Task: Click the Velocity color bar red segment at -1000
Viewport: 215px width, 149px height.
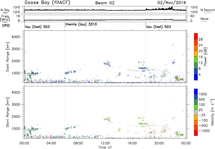Action: [196, 133]
